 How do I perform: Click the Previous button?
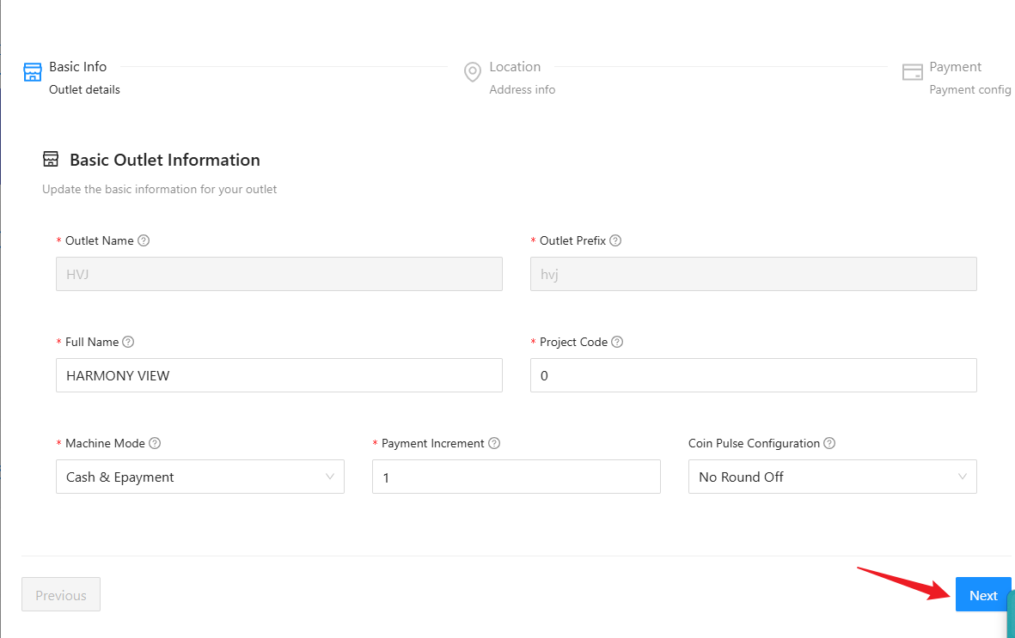click(x=61, y=595)
